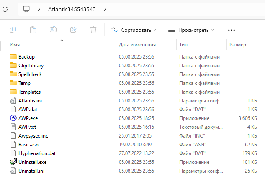265x181 pixels.
Task: Click the Basic.asn file icon
Action: pyautogui.click(x=13, y=144)
